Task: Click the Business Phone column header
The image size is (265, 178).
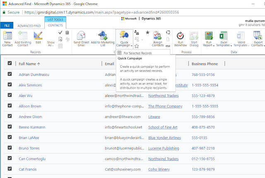Action: tap(205, 64)
